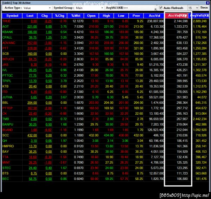Image resolution: width=211 pixels, height=199 pixels.
Task: Select the SCC symbol
Action: [x=6, y=135]
